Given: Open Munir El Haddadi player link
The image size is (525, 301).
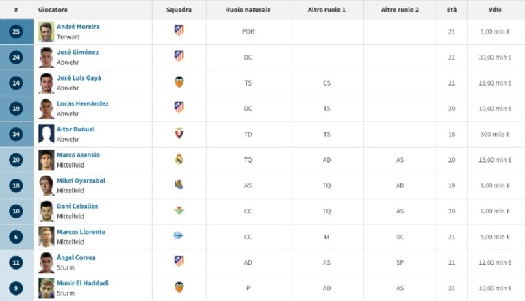Looking at the screenshot, I should tap(83, 283).
